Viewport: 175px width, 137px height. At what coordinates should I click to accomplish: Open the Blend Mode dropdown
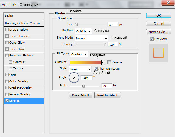pyautogui.click(x=92, y=38)
